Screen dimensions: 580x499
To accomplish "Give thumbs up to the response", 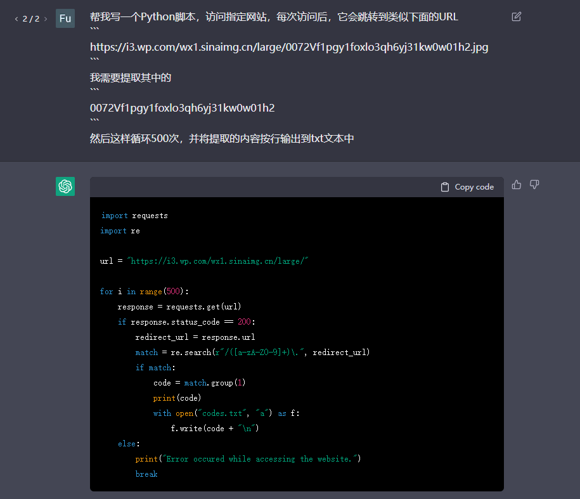I will tap(517, 185).
